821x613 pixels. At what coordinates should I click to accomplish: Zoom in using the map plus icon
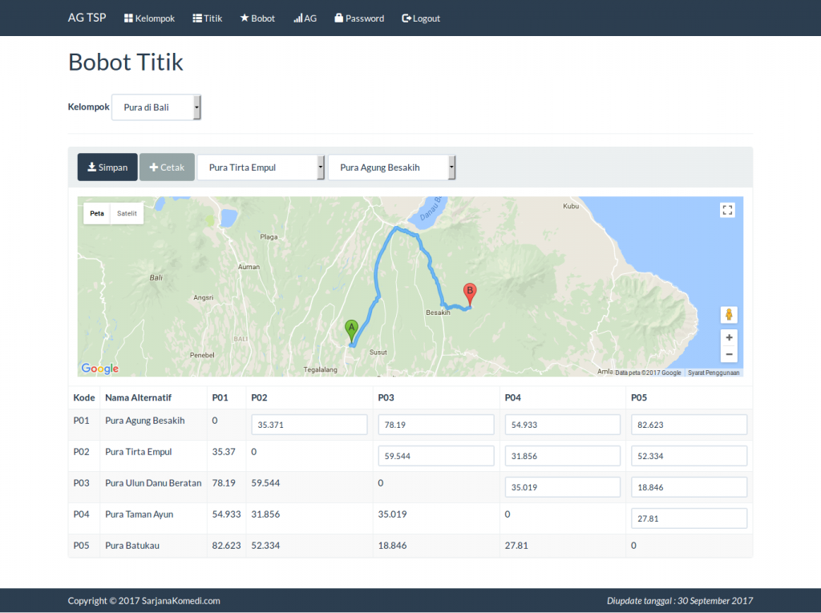pos(729,337)
